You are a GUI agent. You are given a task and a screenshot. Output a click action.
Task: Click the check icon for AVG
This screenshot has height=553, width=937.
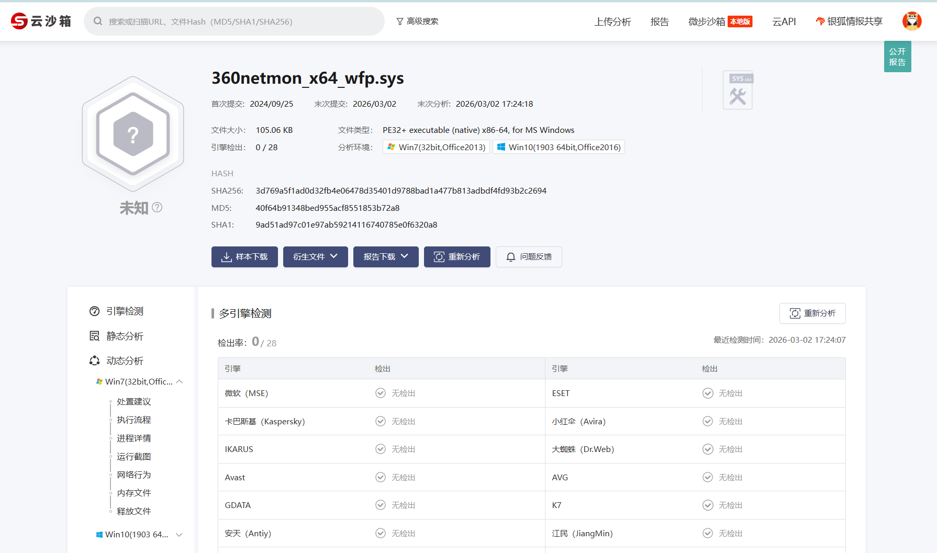[708, 477]
